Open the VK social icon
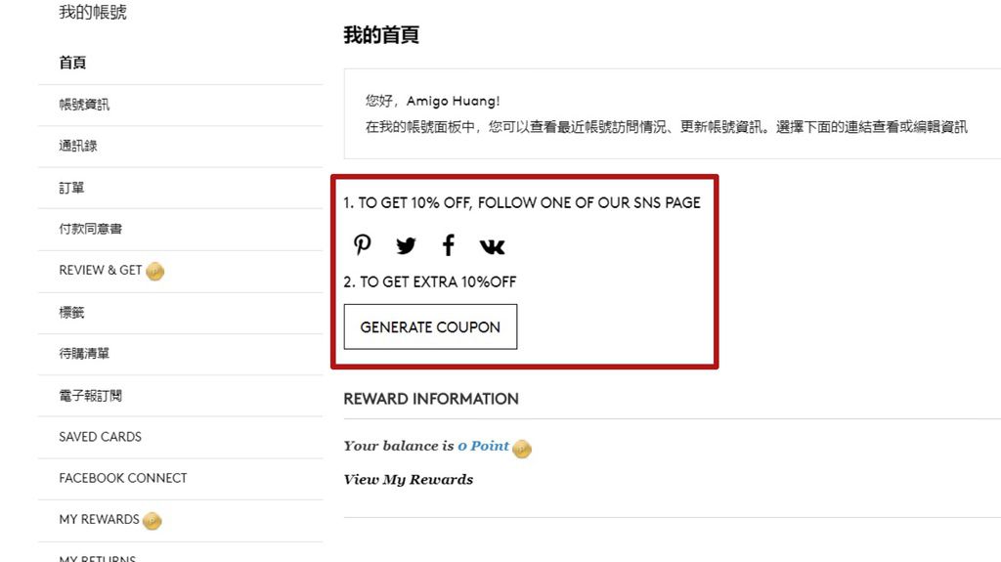Viewport: 1001px width, 562px height. tap(493, 246)
